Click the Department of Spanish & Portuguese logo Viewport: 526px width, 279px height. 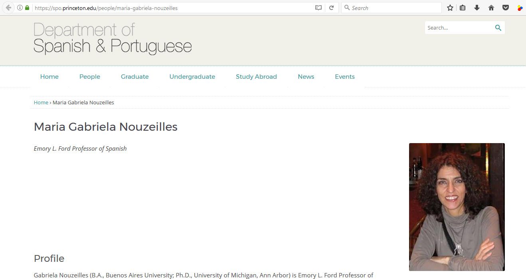click(x=113, y=38)
